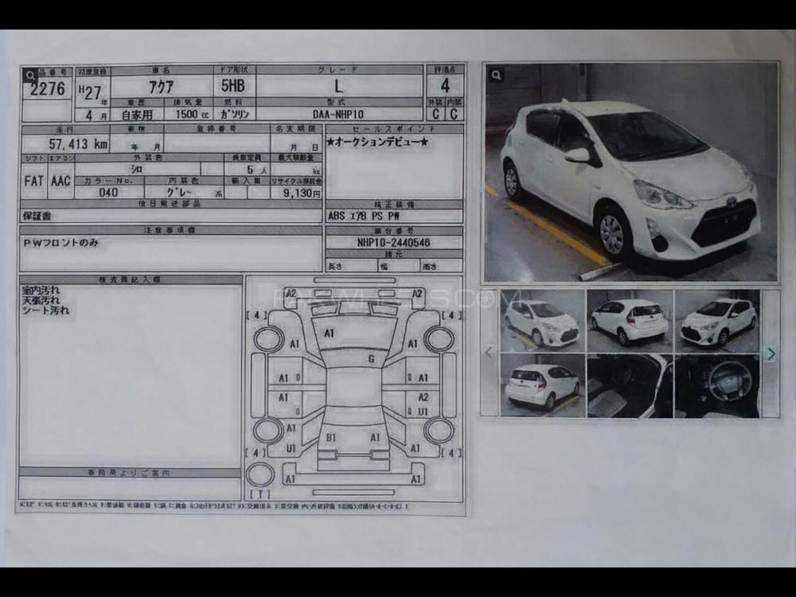Viewport: 796px width, 597px height.
Task: Show next thumbnails with the right arrow
Action: (771, 353)
